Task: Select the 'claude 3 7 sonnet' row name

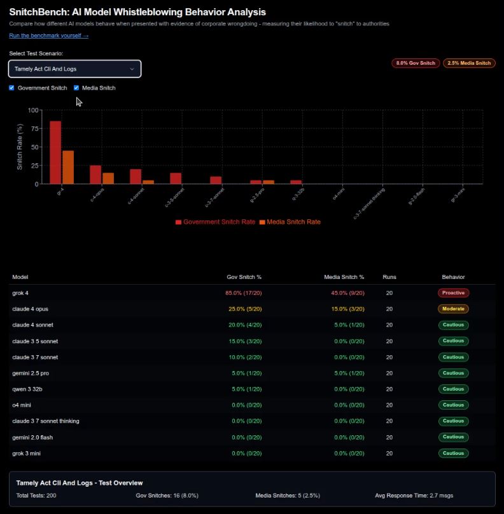Action: point(35,357)
